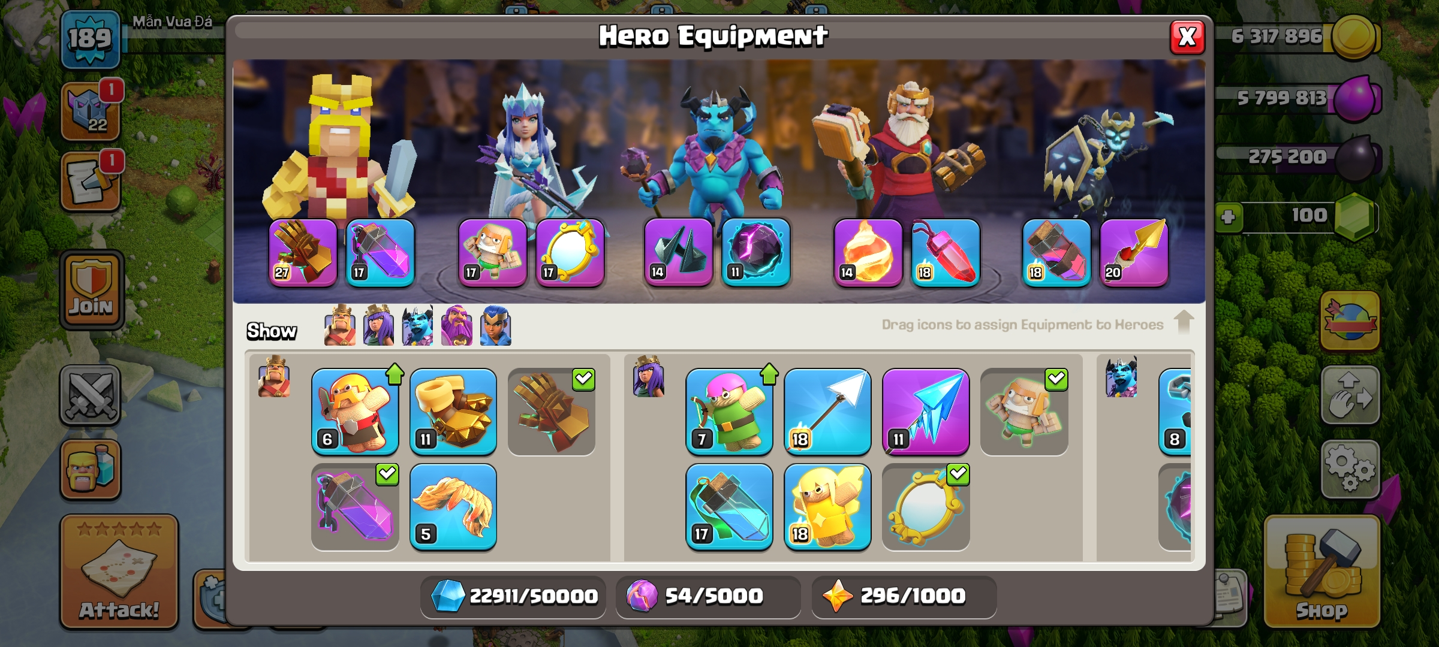Open the level 7 Archer Puppet equipment
The height and width of the screenshot is (647, 1439).
(729, 412)
